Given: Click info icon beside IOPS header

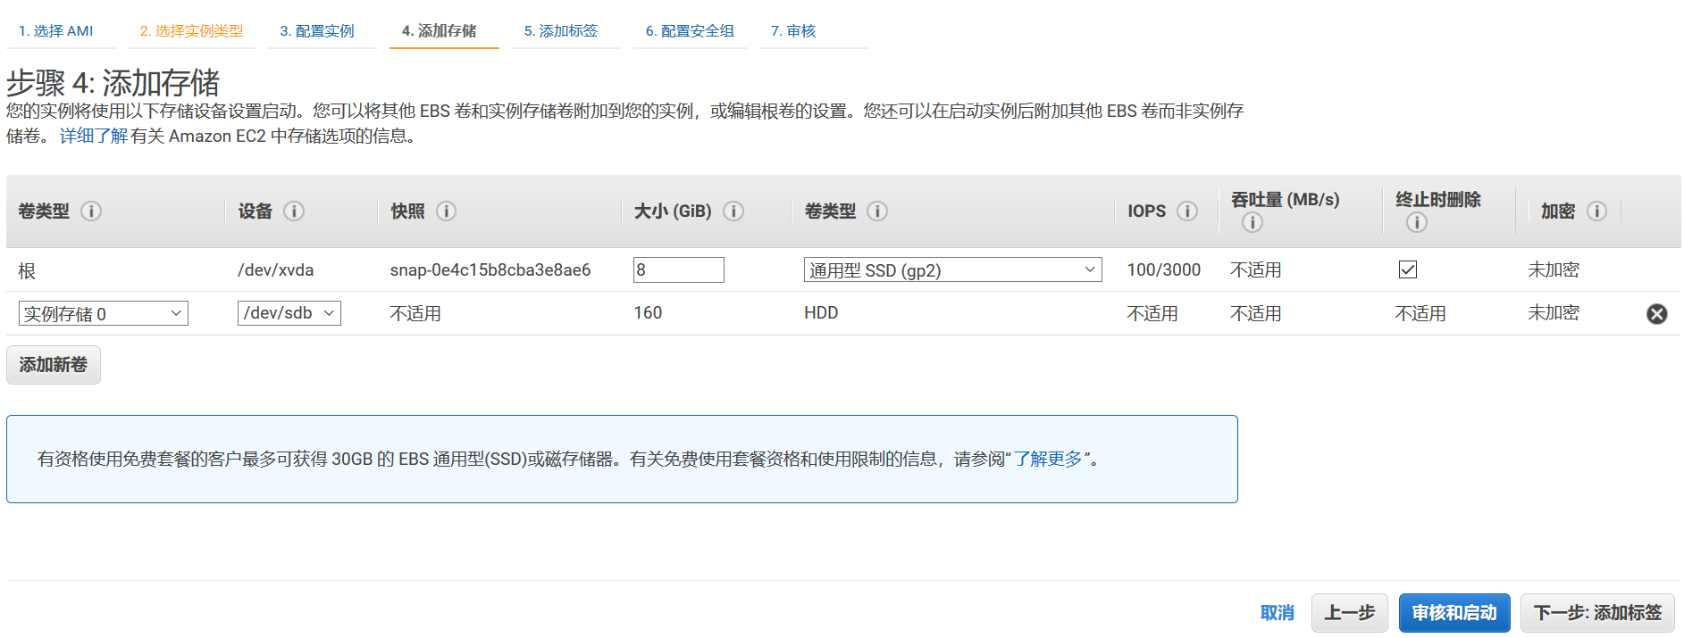Looking at the screenshot, I should (x=1187, y=211).
